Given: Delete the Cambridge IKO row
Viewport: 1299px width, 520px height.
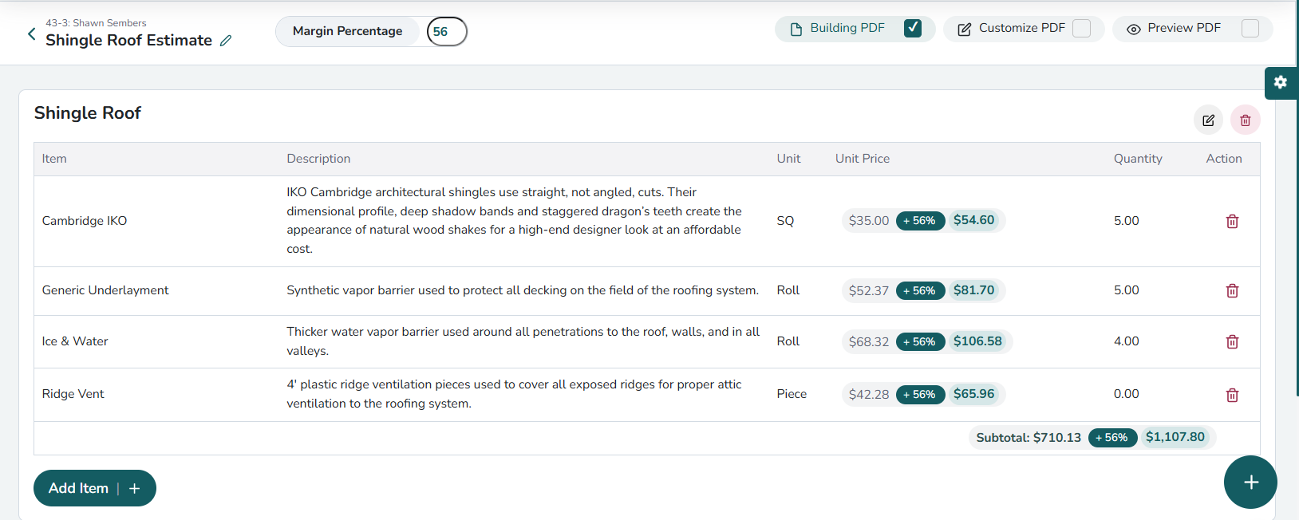Looking at the screenshot, I should click(1232, 222).
